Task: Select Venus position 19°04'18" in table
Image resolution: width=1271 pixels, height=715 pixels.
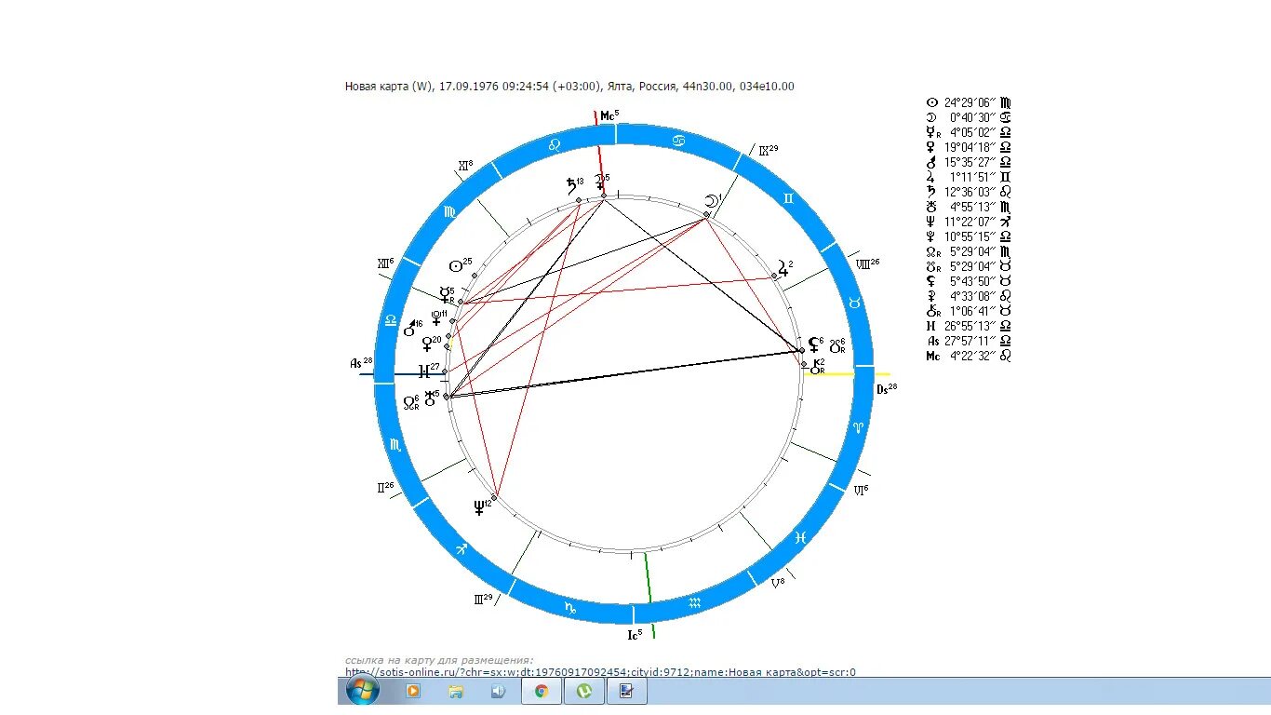Action: click(x=969, y=147)
